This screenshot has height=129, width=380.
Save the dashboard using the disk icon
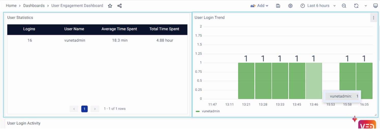[278, 6]
